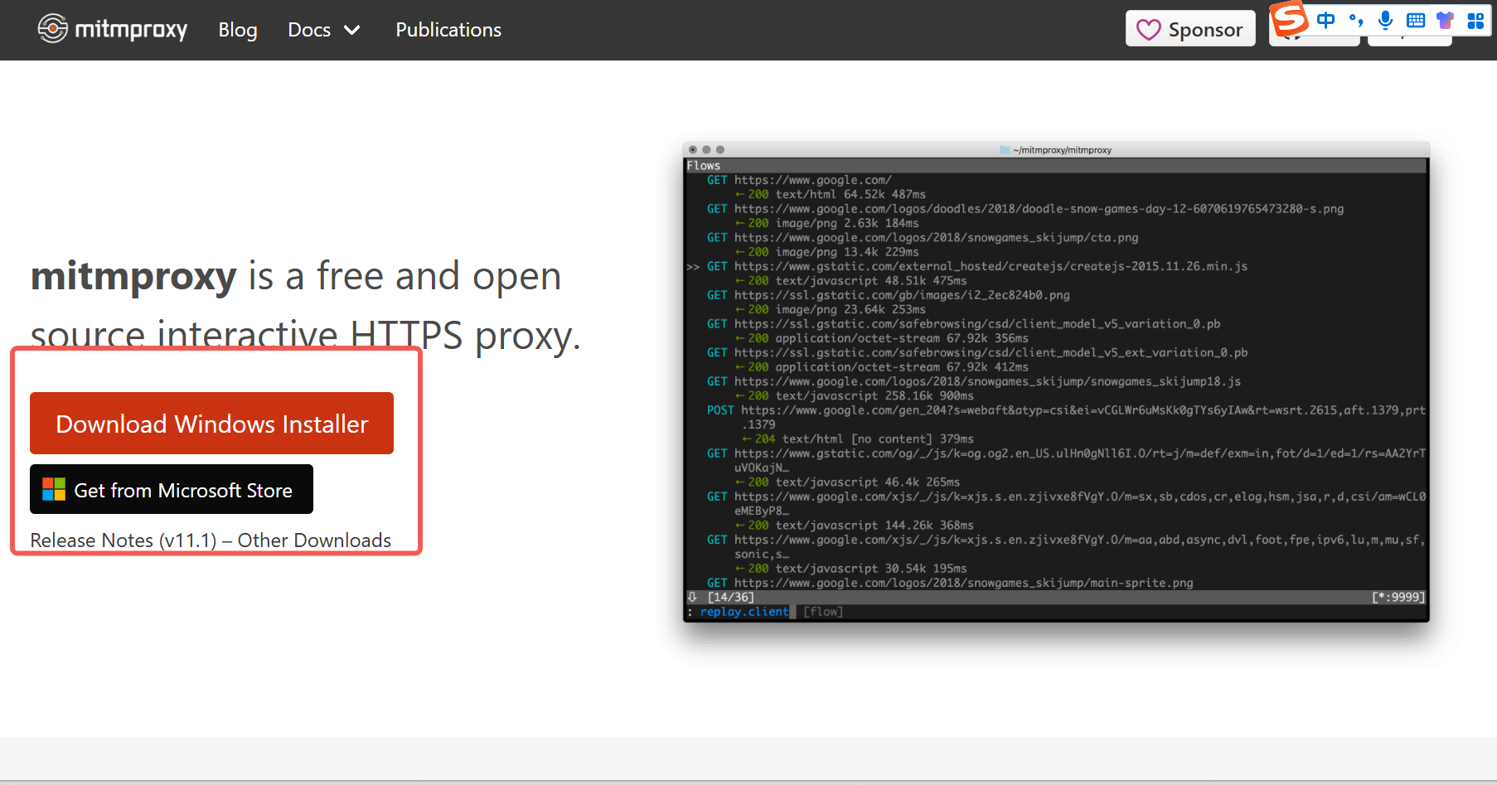
Task: Toggle the punctuation mode icon
Action: (1356, 20)
